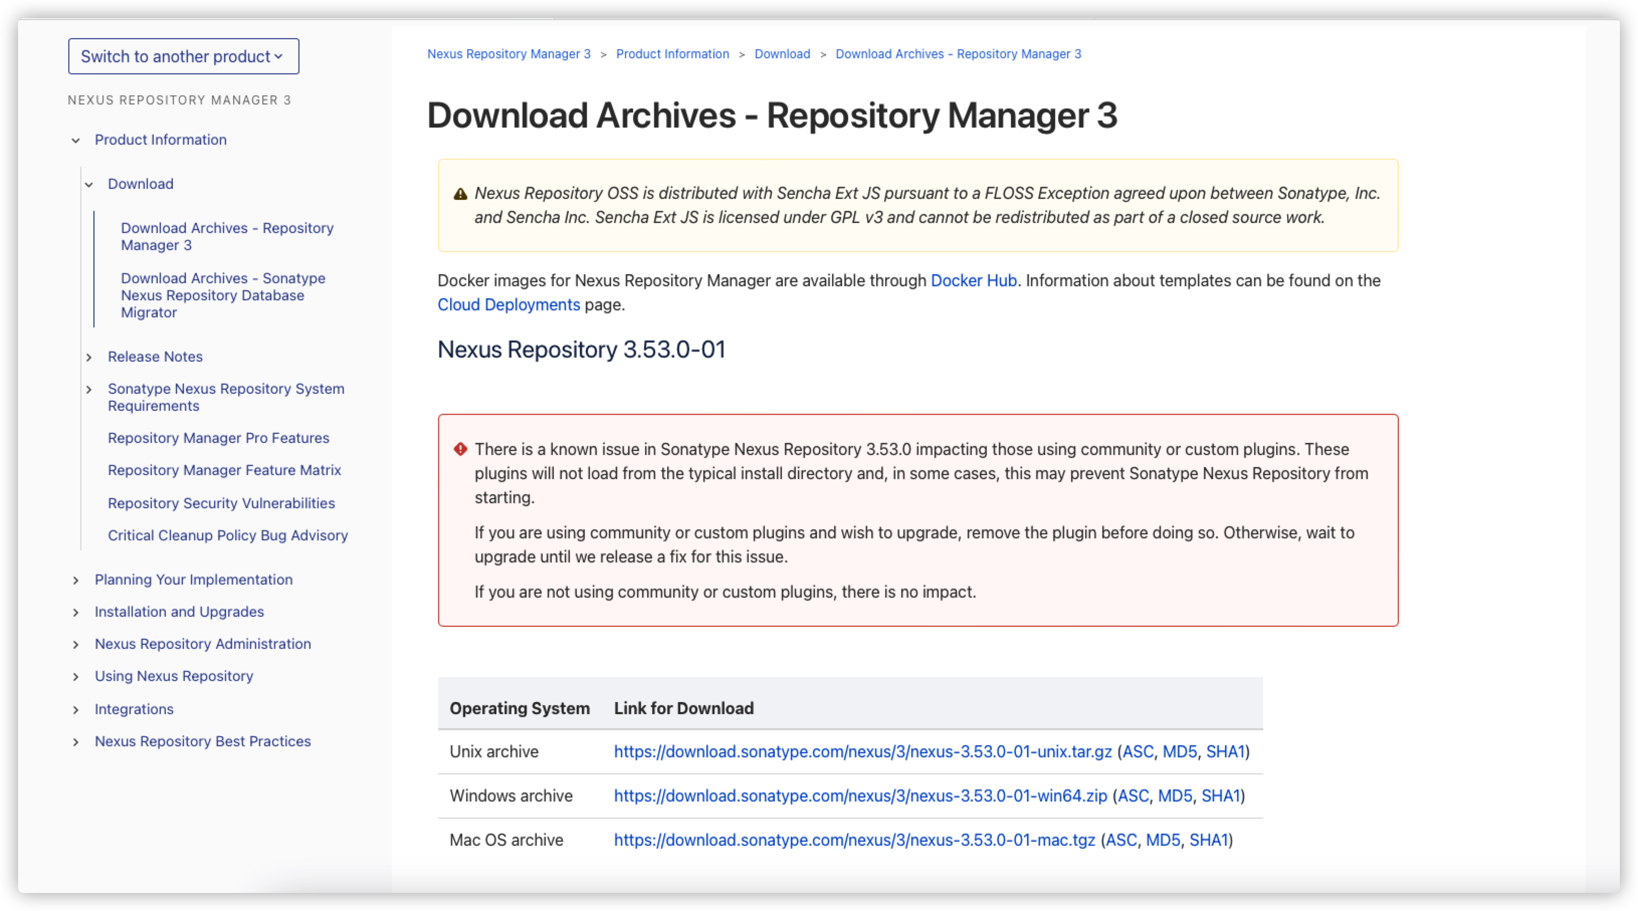This screenshot has width=1638, height=911.
Task: Open the Cloud Deployments link
Action: 508,304
